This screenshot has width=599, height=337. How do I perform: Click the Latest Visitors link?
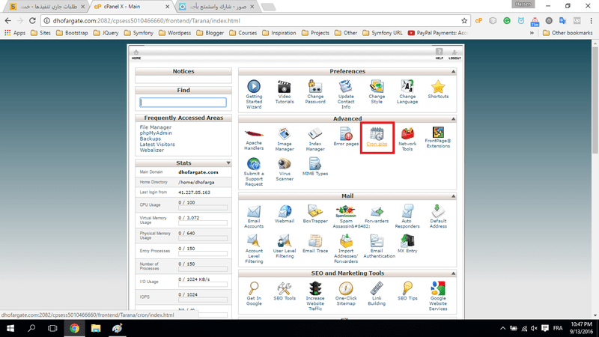pos(157,145)
